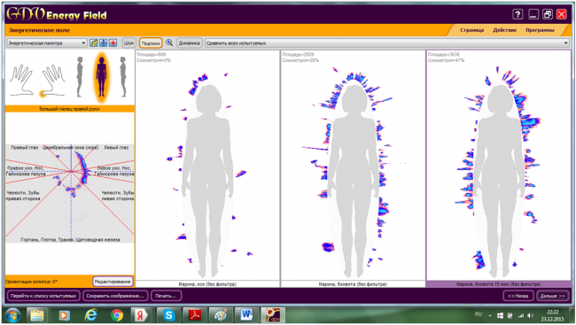The image size is (576, 325).
Task: Toggle the Шум button
Action: tap(128, 43)
